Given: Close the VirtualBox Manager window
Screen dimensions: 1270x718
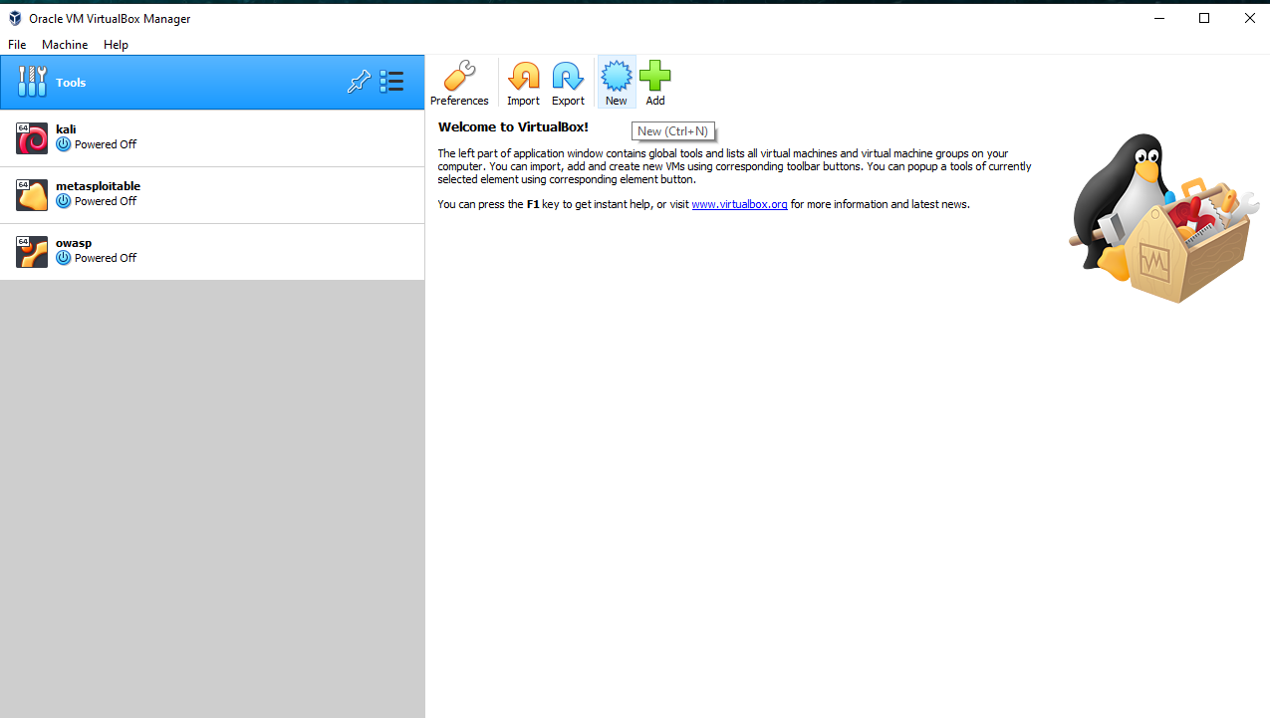Looking at the screenshot, I should point(1249,18).
